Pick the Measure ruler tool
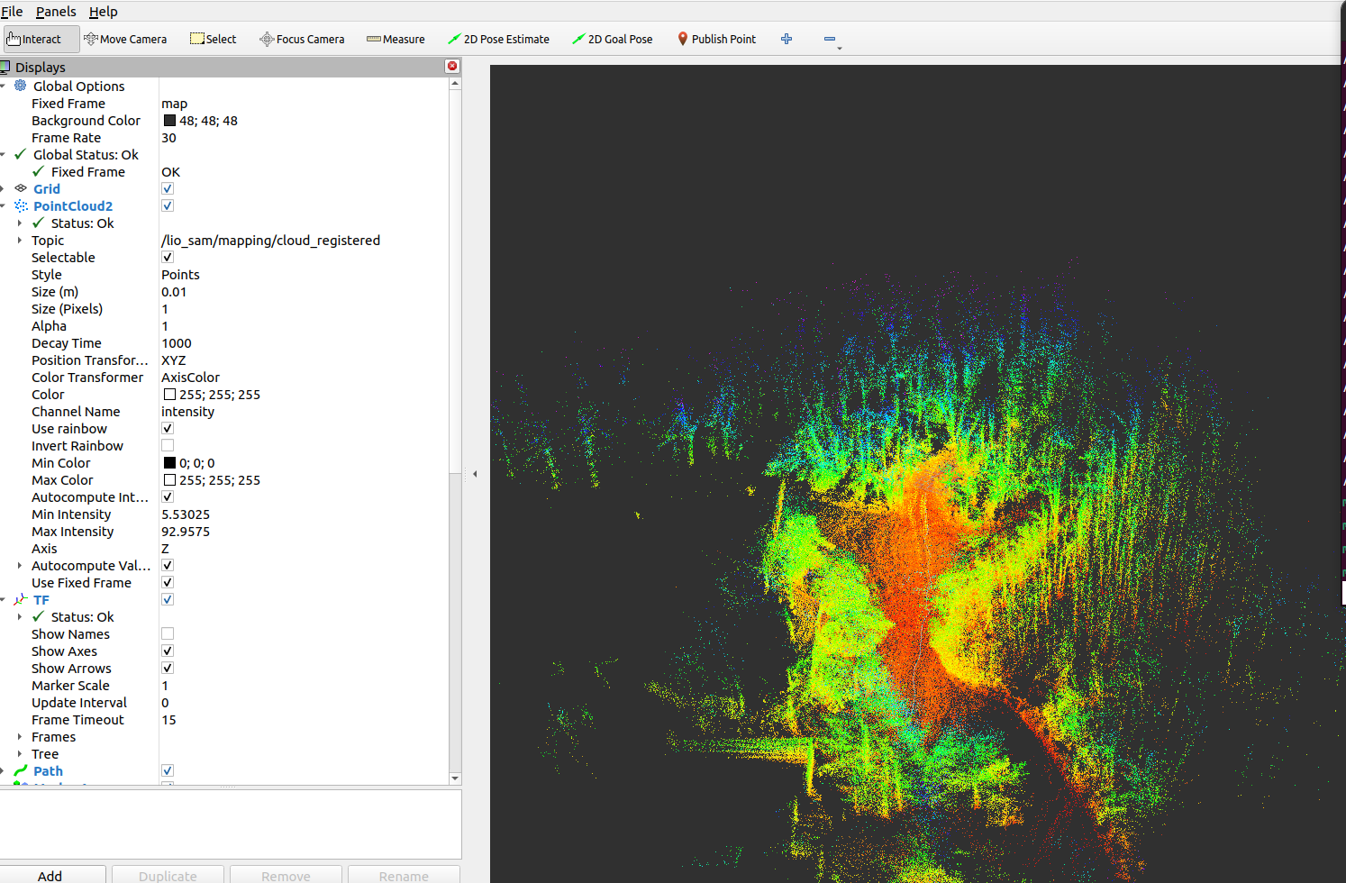 (396, 39)
